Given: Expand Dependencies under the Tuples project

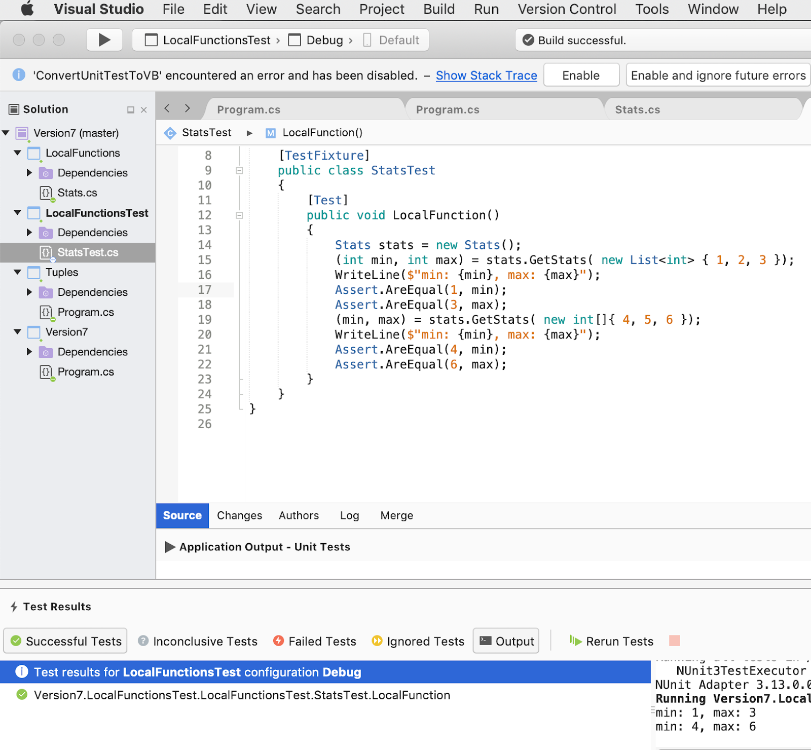Looking at the screenshot, I should (x=29, y=292).
